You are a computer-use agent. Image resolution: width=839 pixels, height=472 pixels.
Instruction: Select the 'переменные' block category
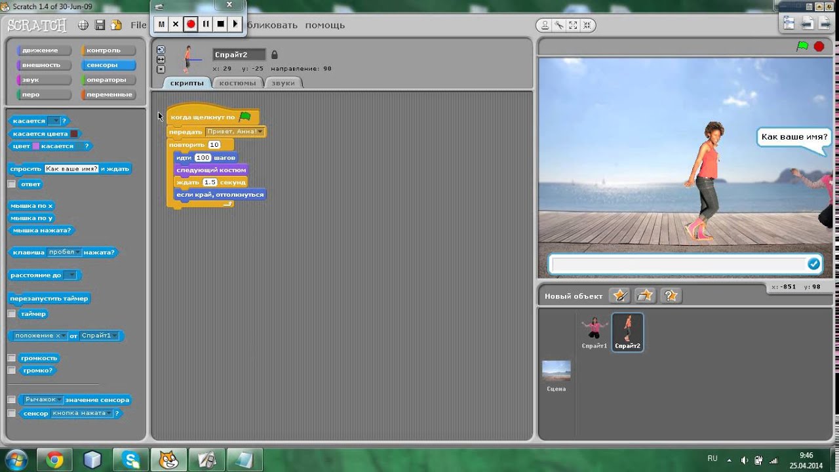107,94
